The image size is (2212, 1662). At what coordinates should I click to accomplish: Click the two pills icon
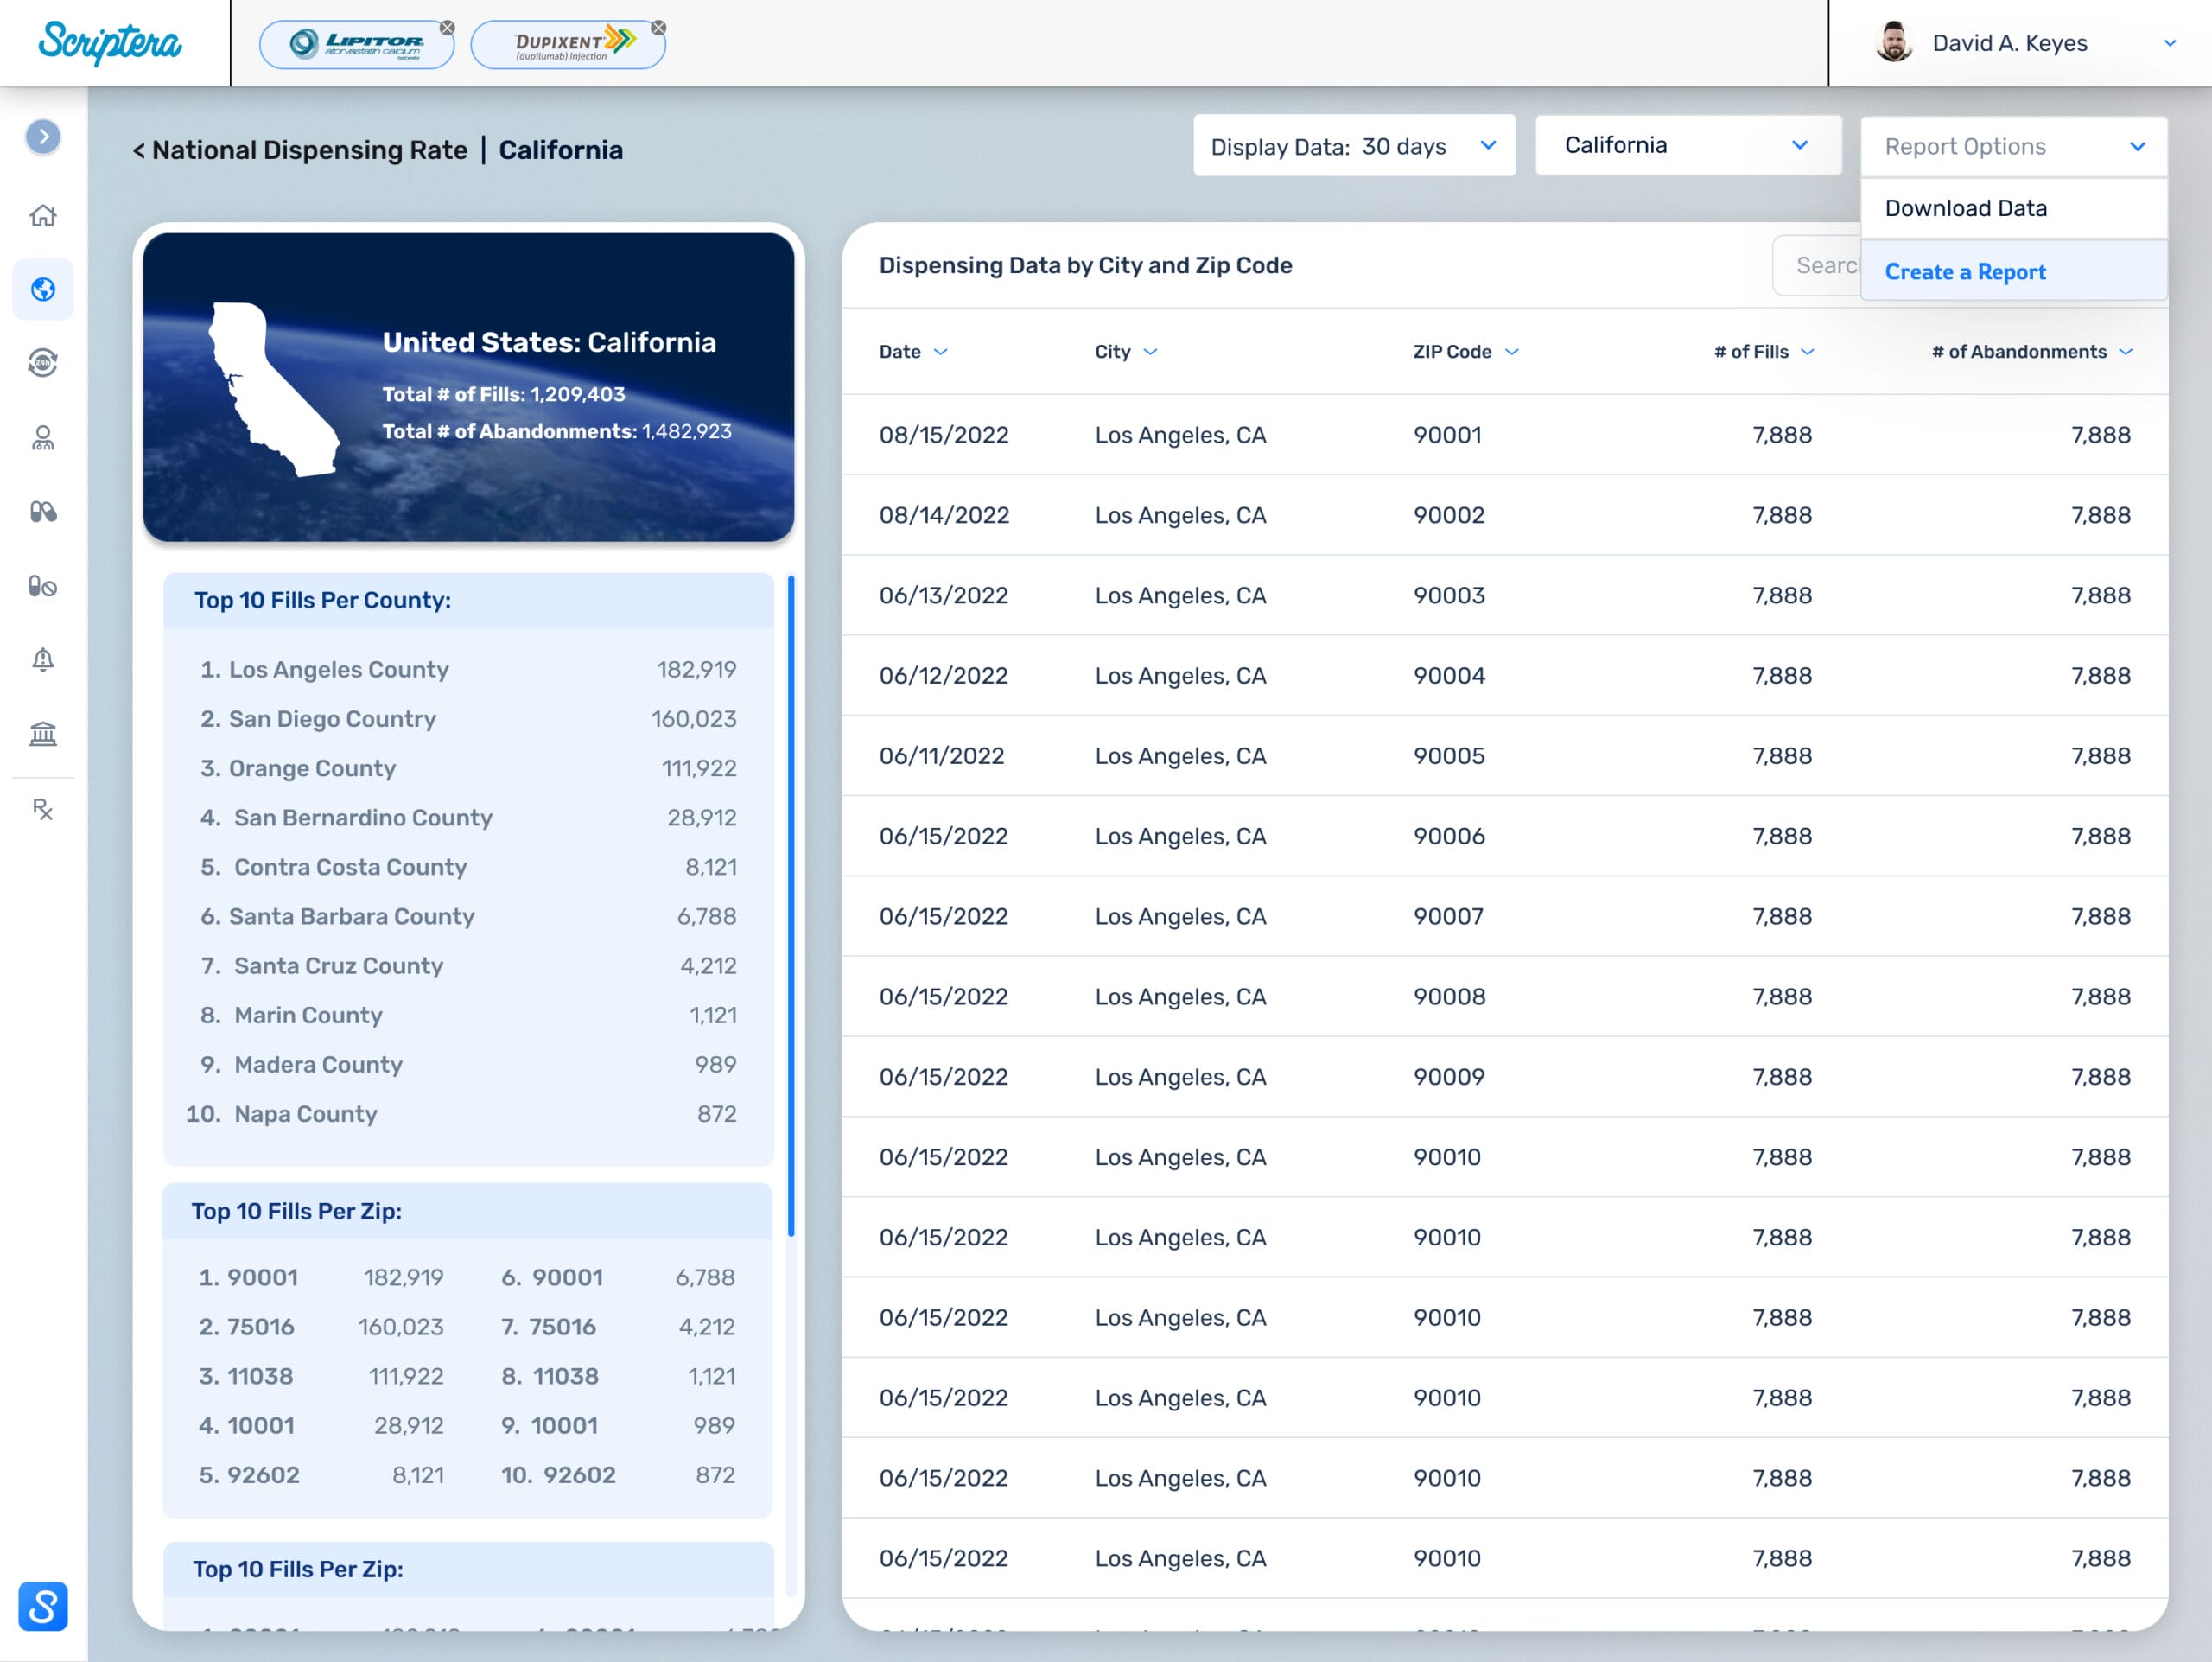click(43, 512)
